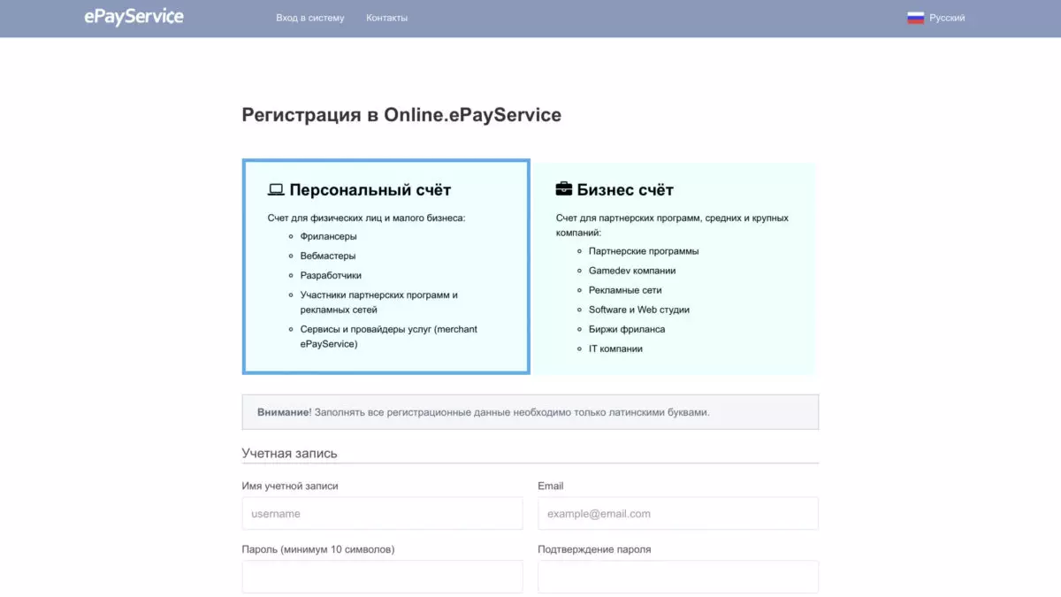
Task: Click the Партнерские программы list item
Action: click(x=644, y=251)
